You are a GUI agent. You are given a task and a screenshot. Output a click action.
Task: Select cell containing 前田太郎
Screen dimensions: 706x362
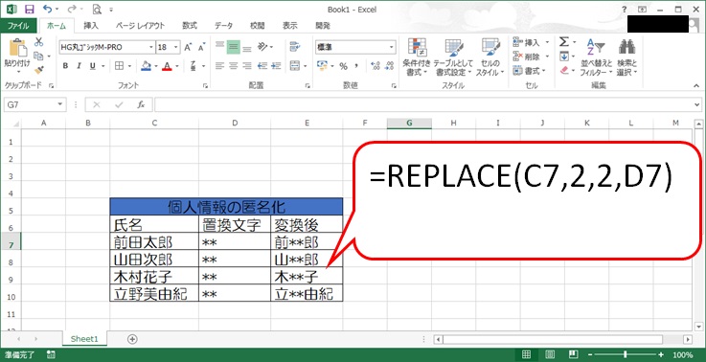pos(154,242)
